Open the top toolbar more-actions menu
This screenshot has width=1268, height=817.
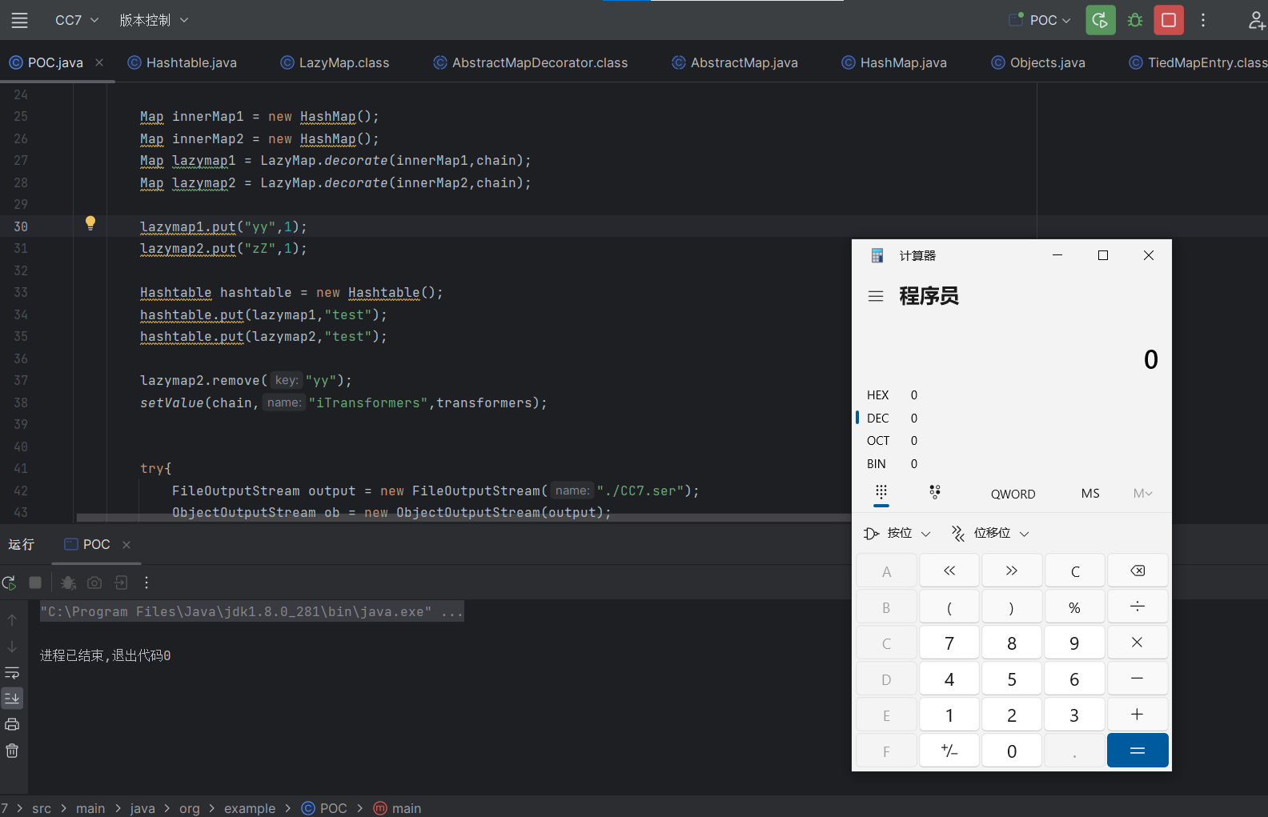[1203, 20]
